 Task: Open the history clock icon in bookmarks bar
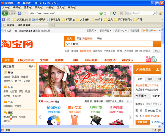click(x=9, y=20)
